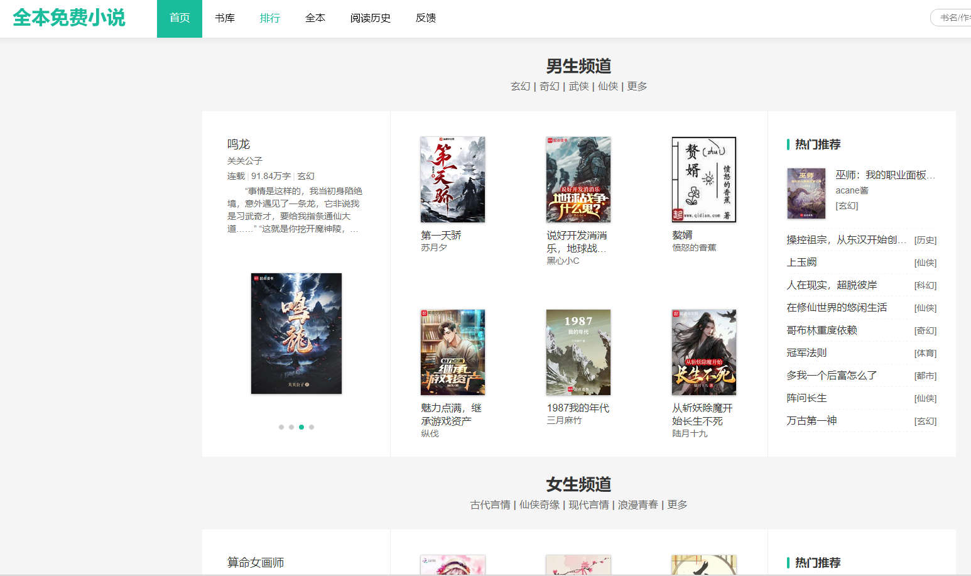Select 奇幻 category under 男生频道
Image resolution: width=971 pixels, height=576 pixels.
tap(550, 87)
